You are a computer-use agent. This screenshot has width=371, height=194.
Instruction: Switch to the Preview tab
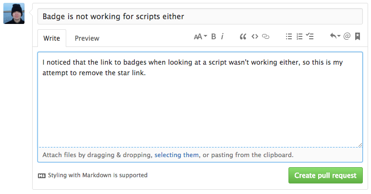[x=87, y=38]
